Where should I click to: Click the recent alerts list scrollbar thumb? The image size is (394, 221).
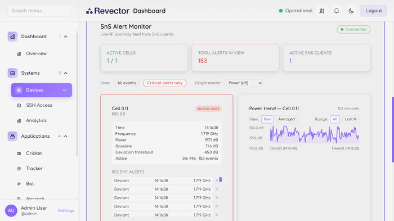pyautogui.click(x=221, y=179)
